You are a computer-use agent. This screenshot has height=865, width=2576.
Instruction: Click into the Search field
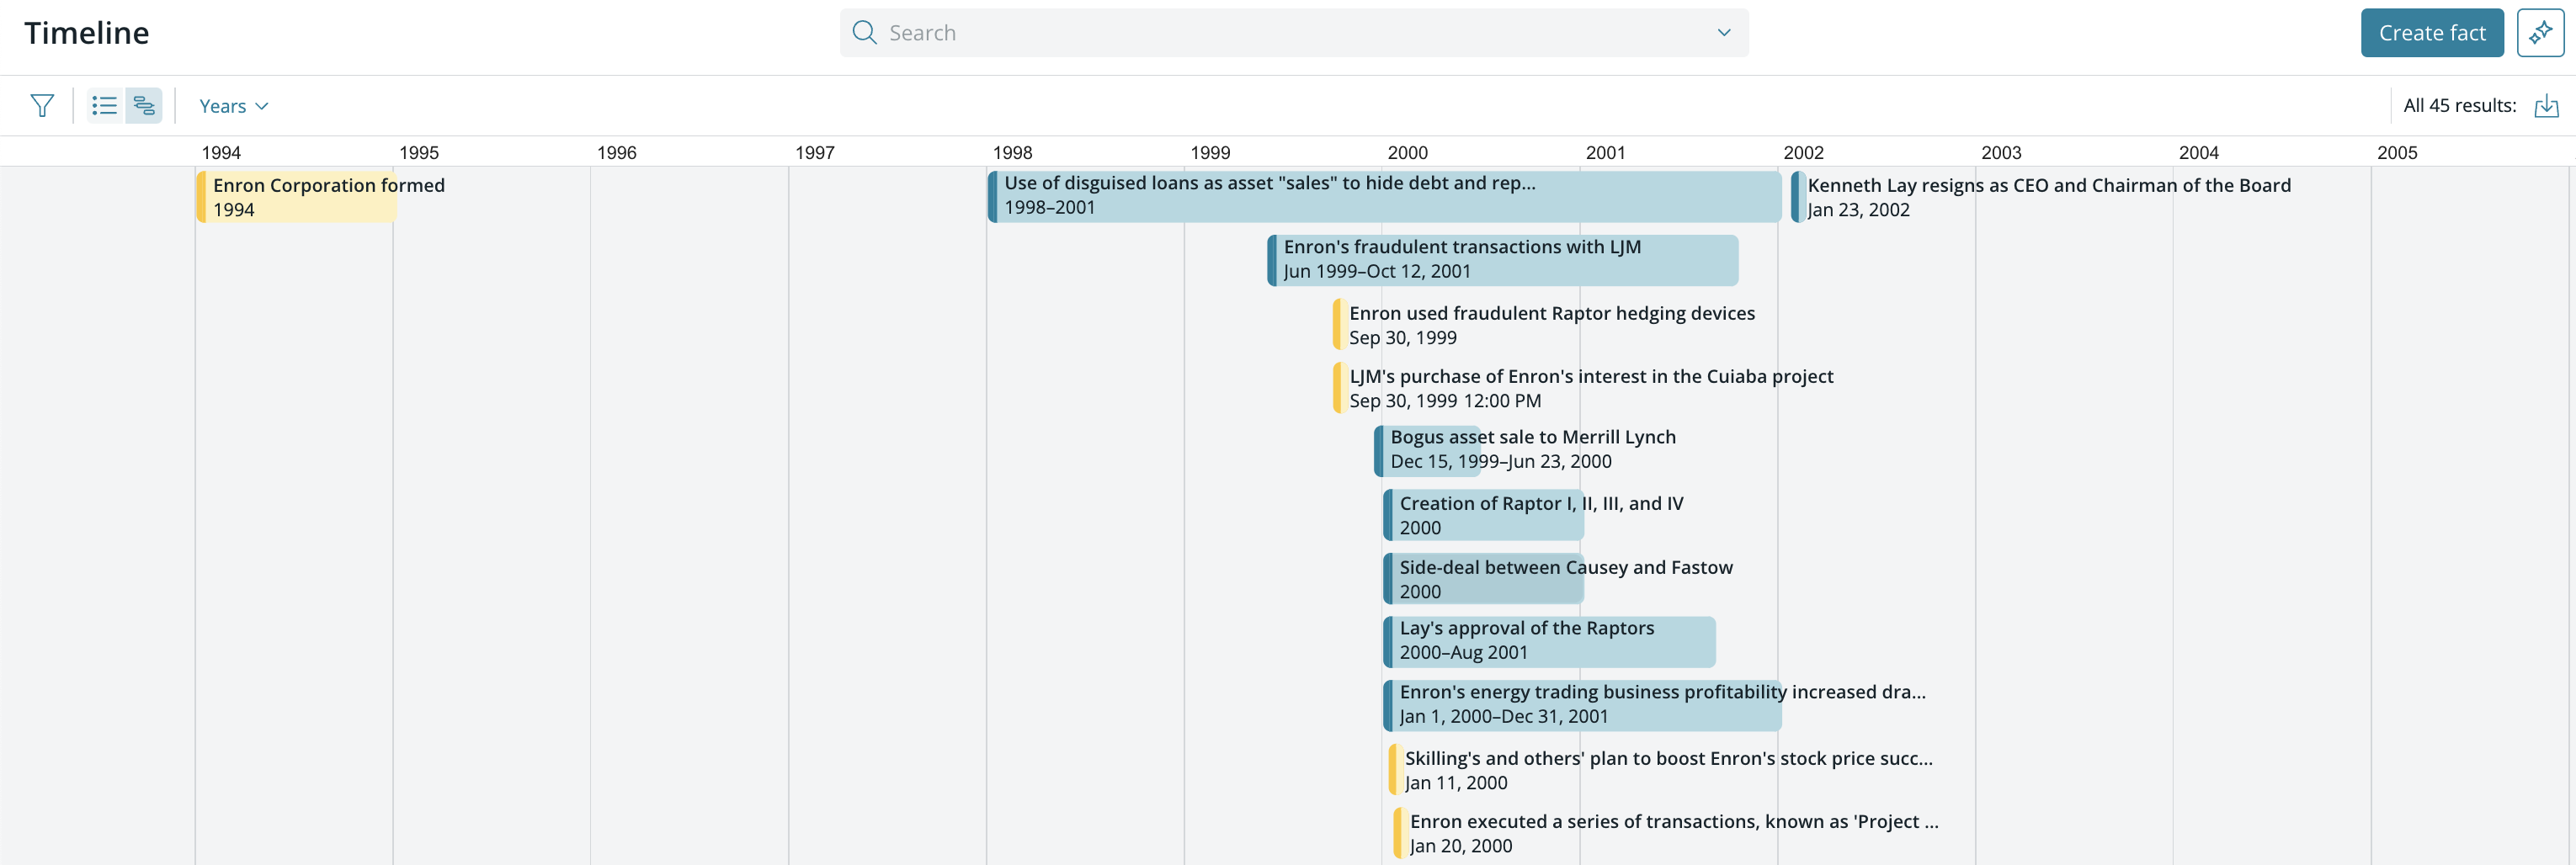click(1294, 33)
